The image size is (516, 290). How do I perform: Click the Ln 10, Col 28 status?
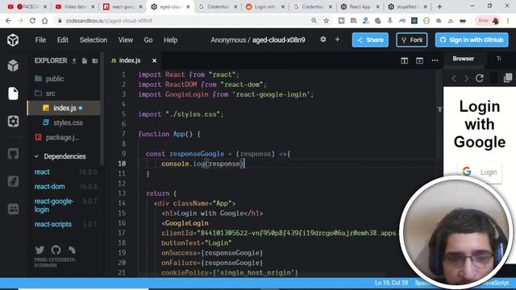click(391, 283)
